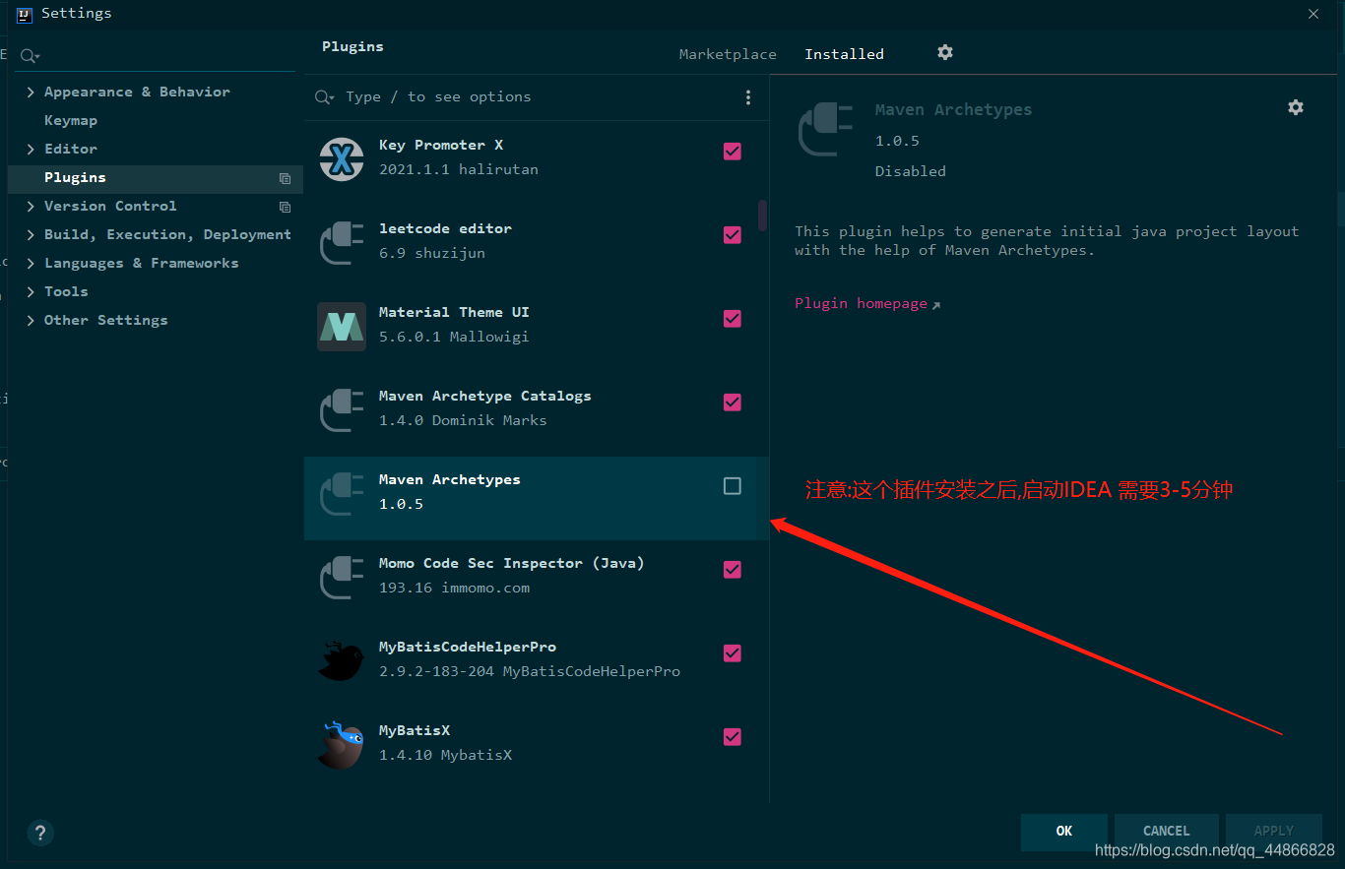Screen dimensions: 1345x869
Task: Open the plugins gear menu beside Installed
Action: [945, 52]
